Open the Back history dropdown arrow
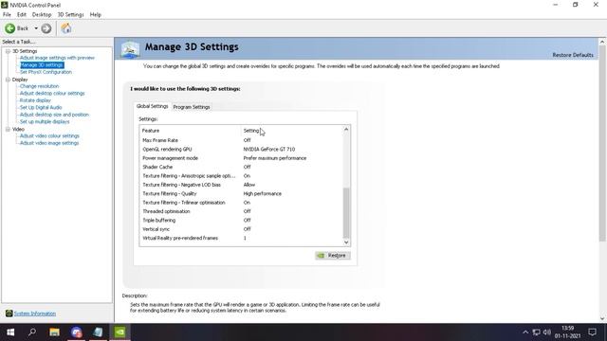Viewport: 607px width, 341px height. 36,28
